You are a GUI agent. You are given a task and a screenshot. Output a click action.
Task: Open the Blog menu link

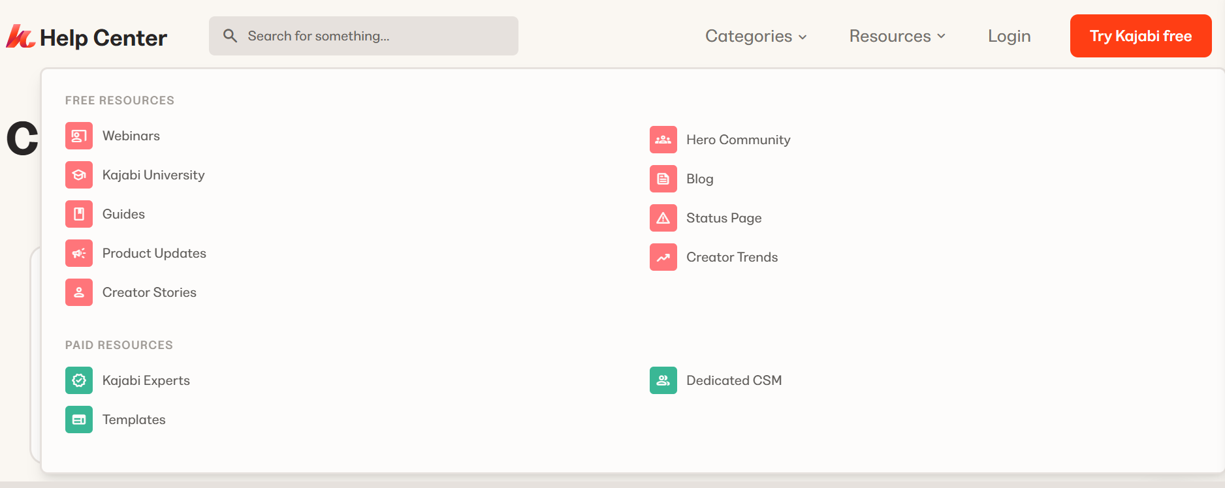[700, 179]
